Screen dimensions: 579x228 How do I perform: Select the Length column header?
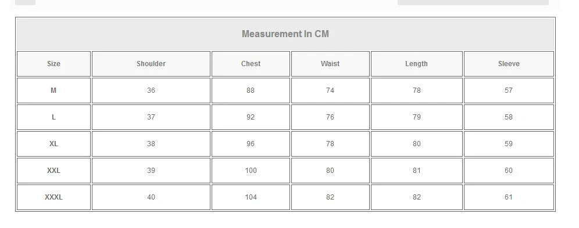click(417, 64)
